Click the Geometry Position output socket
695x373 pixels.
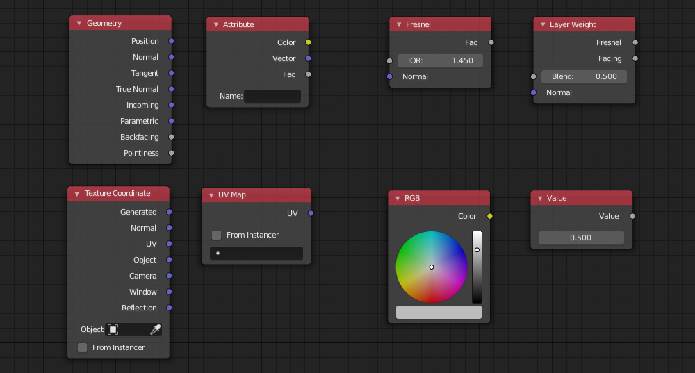[x=171, y=41]
